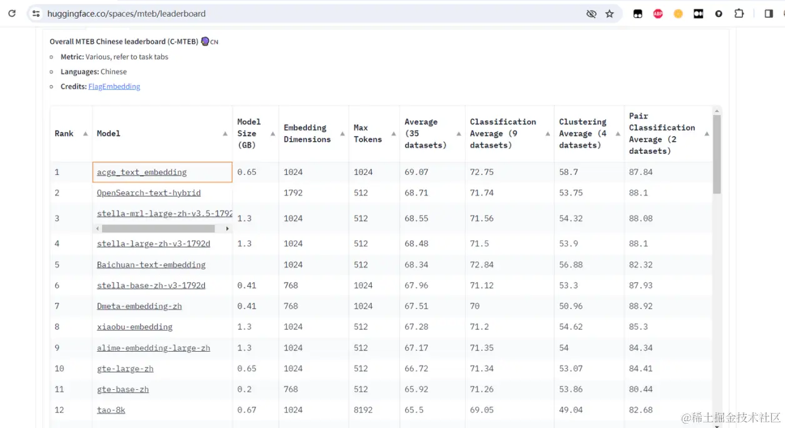Screen dimensions: 785x428
Task: Click the black rounded extension icon left of ABP
Action: pyautogui.click(x=637, y=14)
